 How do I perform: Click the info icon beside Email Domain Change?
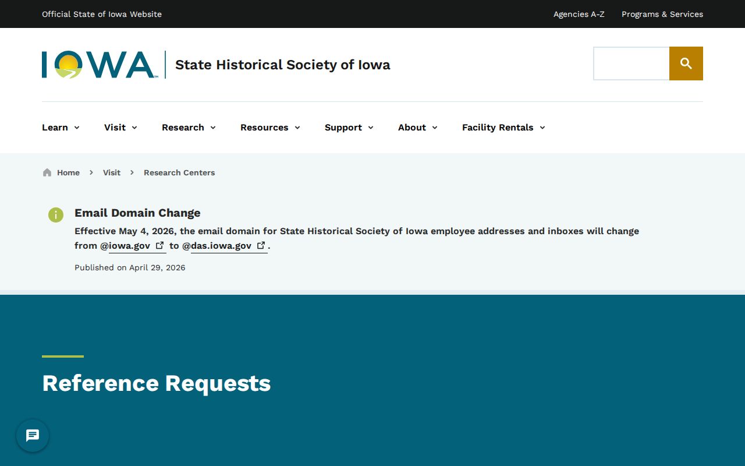click(x=55, y=214)
